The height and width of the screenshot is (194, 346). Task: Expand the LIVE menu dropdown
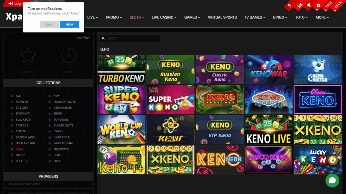click(93, 18)
